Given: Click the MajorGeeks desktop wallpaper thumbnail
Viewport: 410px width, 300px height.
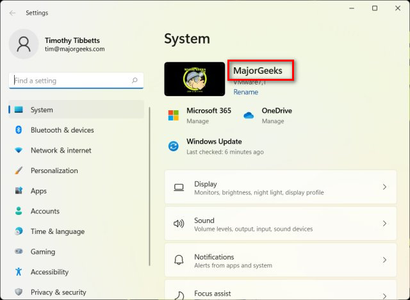Looking at the screenshot, I should pos(195,79).
